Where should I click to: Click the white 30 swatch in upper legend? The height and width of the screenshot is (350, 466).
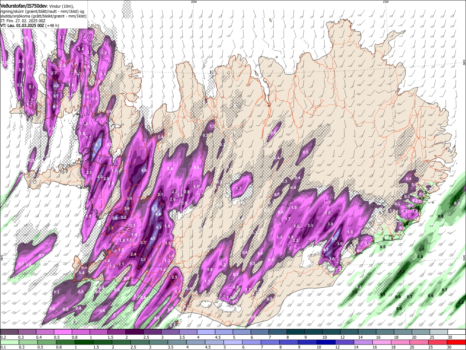point(456,332)
